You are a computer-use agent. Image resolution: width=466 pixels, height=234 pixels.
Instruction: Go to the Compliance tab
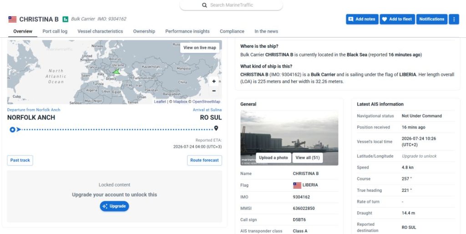(232, 31)
